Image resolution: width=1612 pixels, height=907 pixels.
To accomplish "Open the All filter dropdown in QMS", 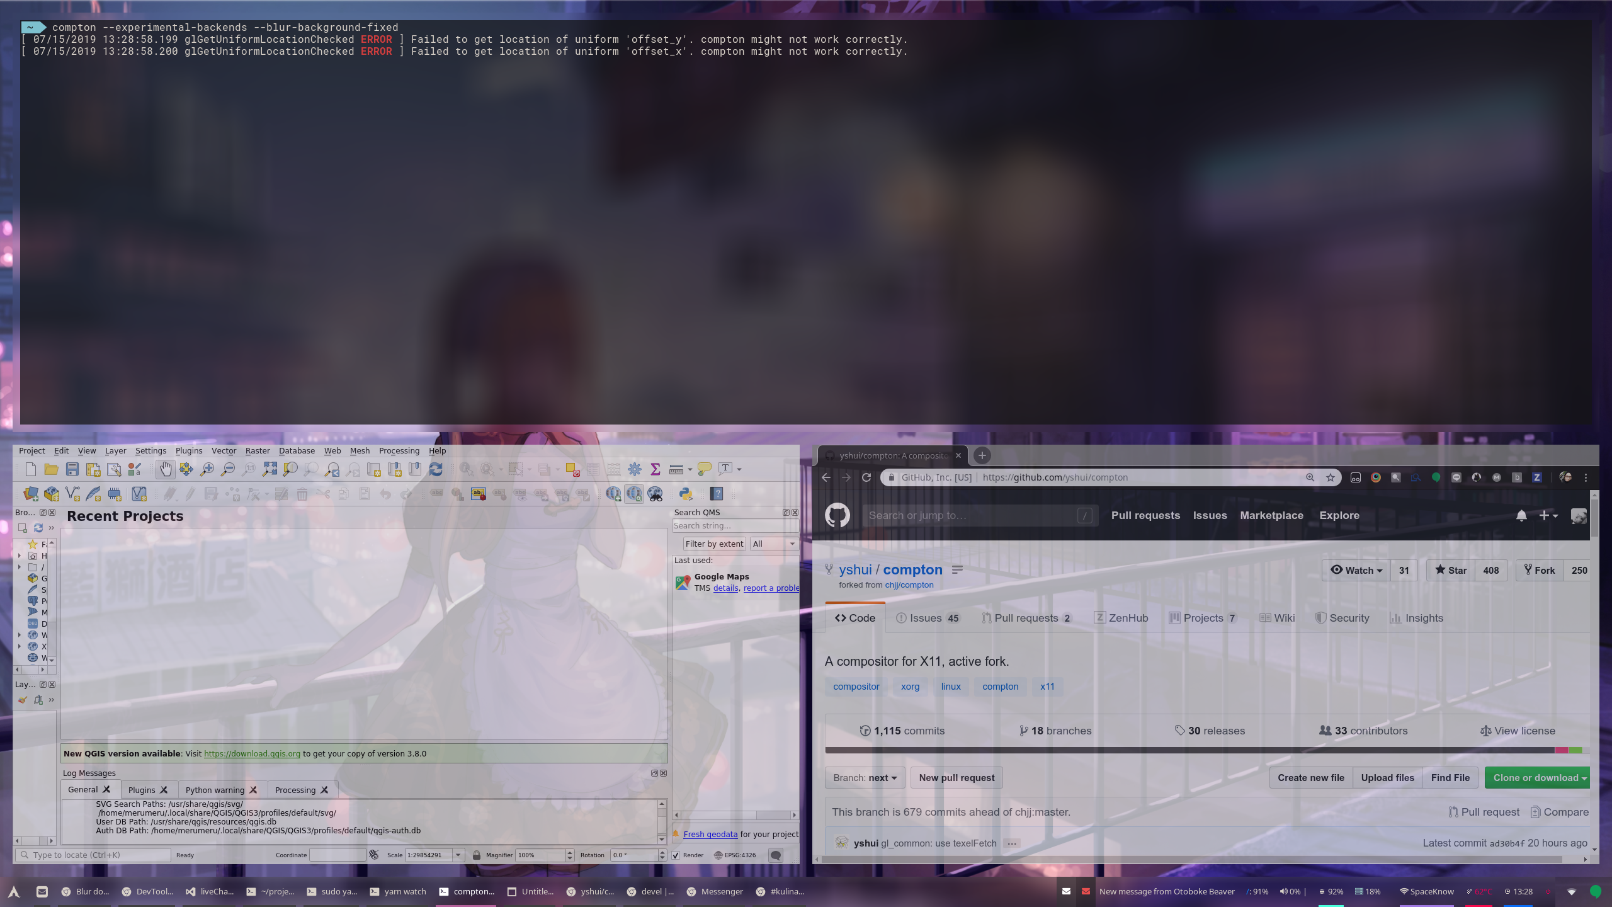I will click(x=774, y=544).
